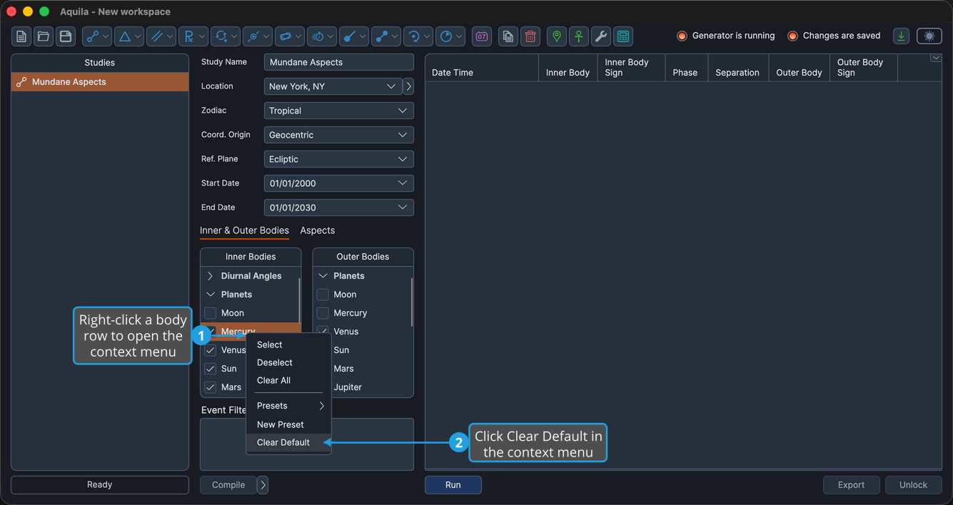The height and width of the screenshot is (505, 953).
Task: Select the pie clock phase tool
Action: coord(446,36)
